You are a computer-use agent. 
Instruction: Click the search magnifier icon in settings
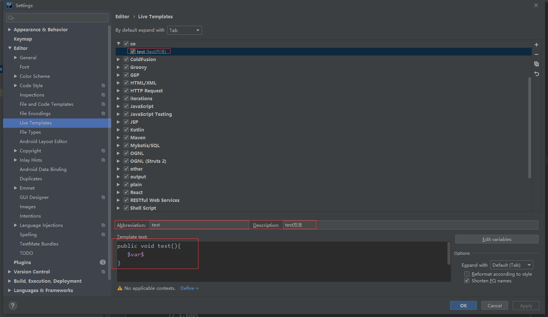point(11,18)
